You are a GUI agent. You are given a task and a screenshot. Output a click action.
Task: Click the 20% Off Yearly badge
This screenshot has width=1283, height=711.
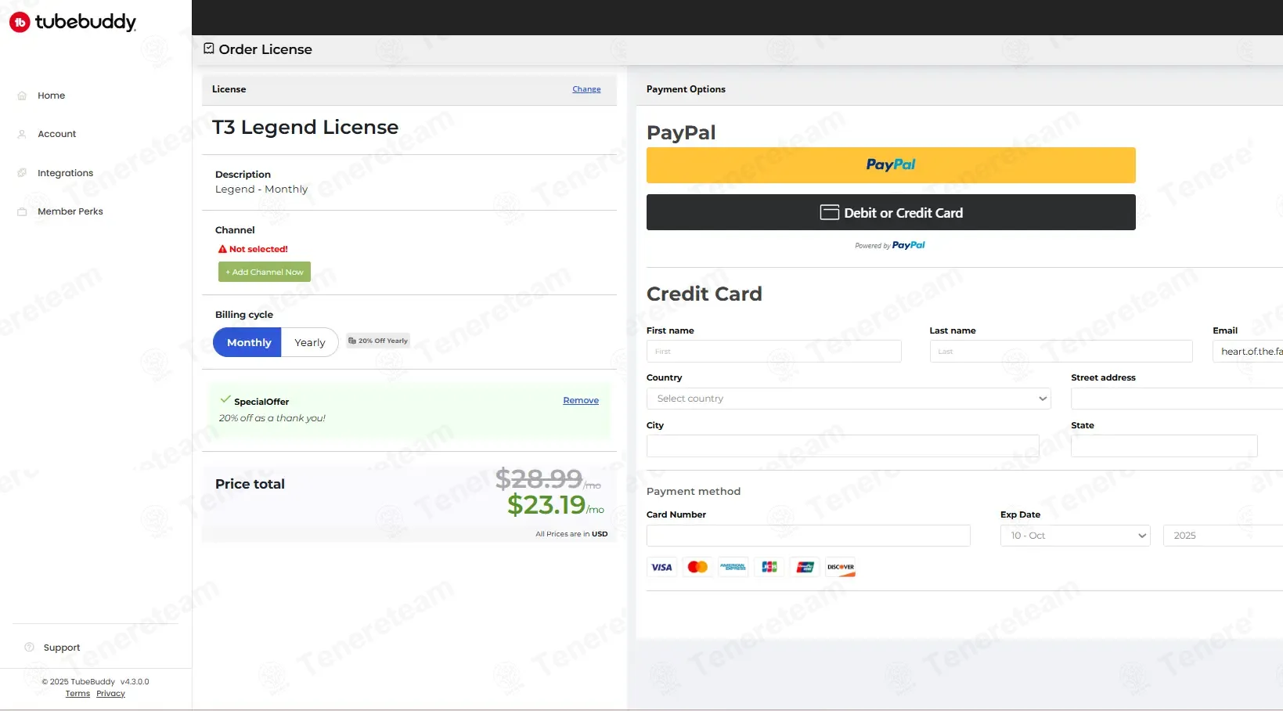(x=378, y=341)
